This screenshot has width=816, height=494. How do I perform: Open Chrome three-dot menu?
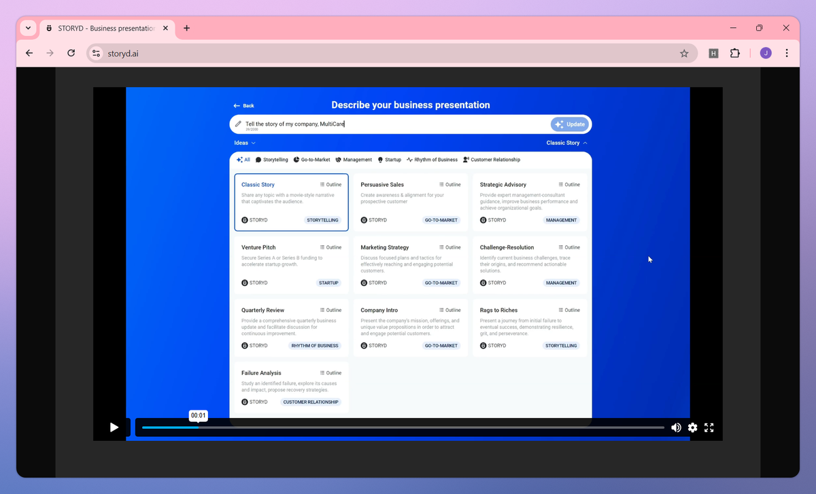pos(787,53)
